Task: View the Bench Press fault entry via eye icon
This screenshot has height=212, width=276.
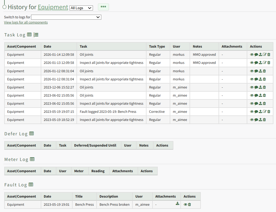Action: click(x=185, y=205)
